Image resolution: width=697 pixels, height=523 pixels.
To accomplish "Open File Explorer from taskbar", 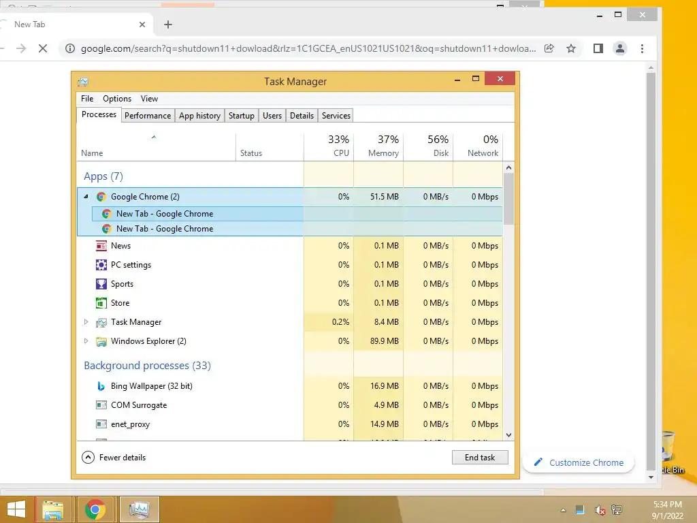I will [x=53, y=509].
